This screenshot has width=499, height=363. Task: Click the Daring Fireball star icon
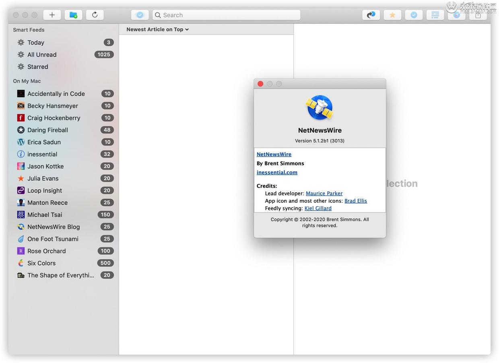coord(21,130)
